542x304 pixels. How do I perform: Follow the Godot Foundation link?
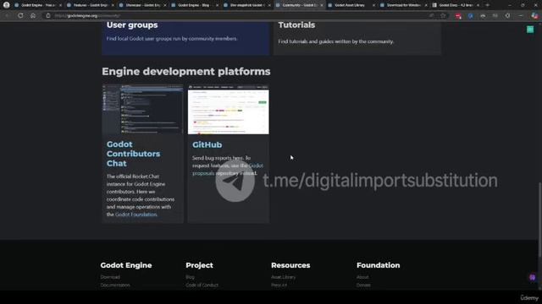[135, 214]
